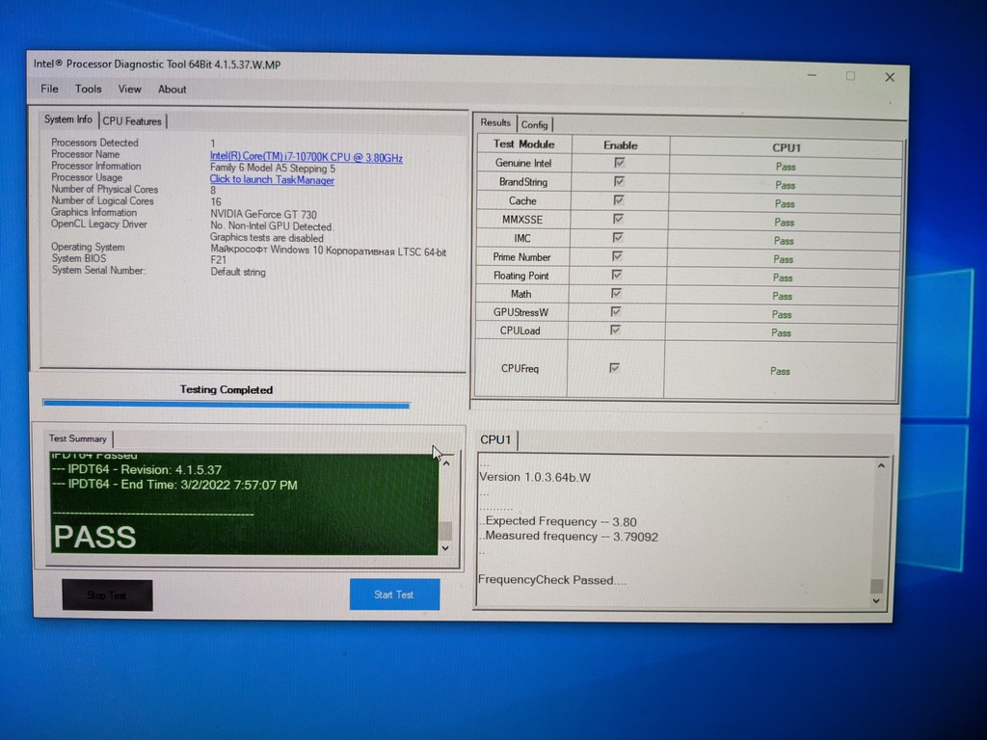987x740 pixels.
Task: Toggle the CPULoad test checkbox
Action: (615, 330)
